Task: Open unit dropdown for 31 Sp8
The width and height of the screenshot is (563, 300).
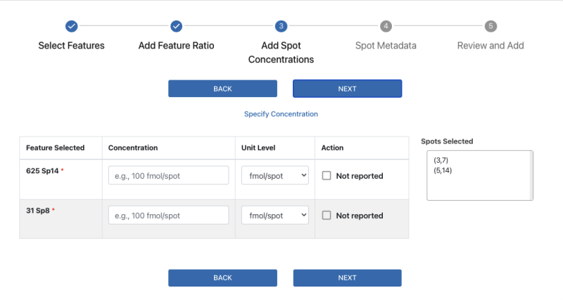Action: point(274,215)
